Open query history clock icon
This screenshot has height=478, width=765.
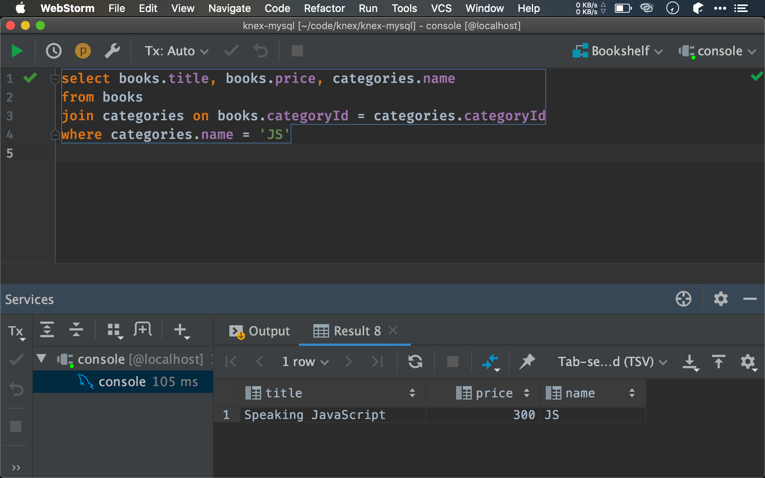53,51
